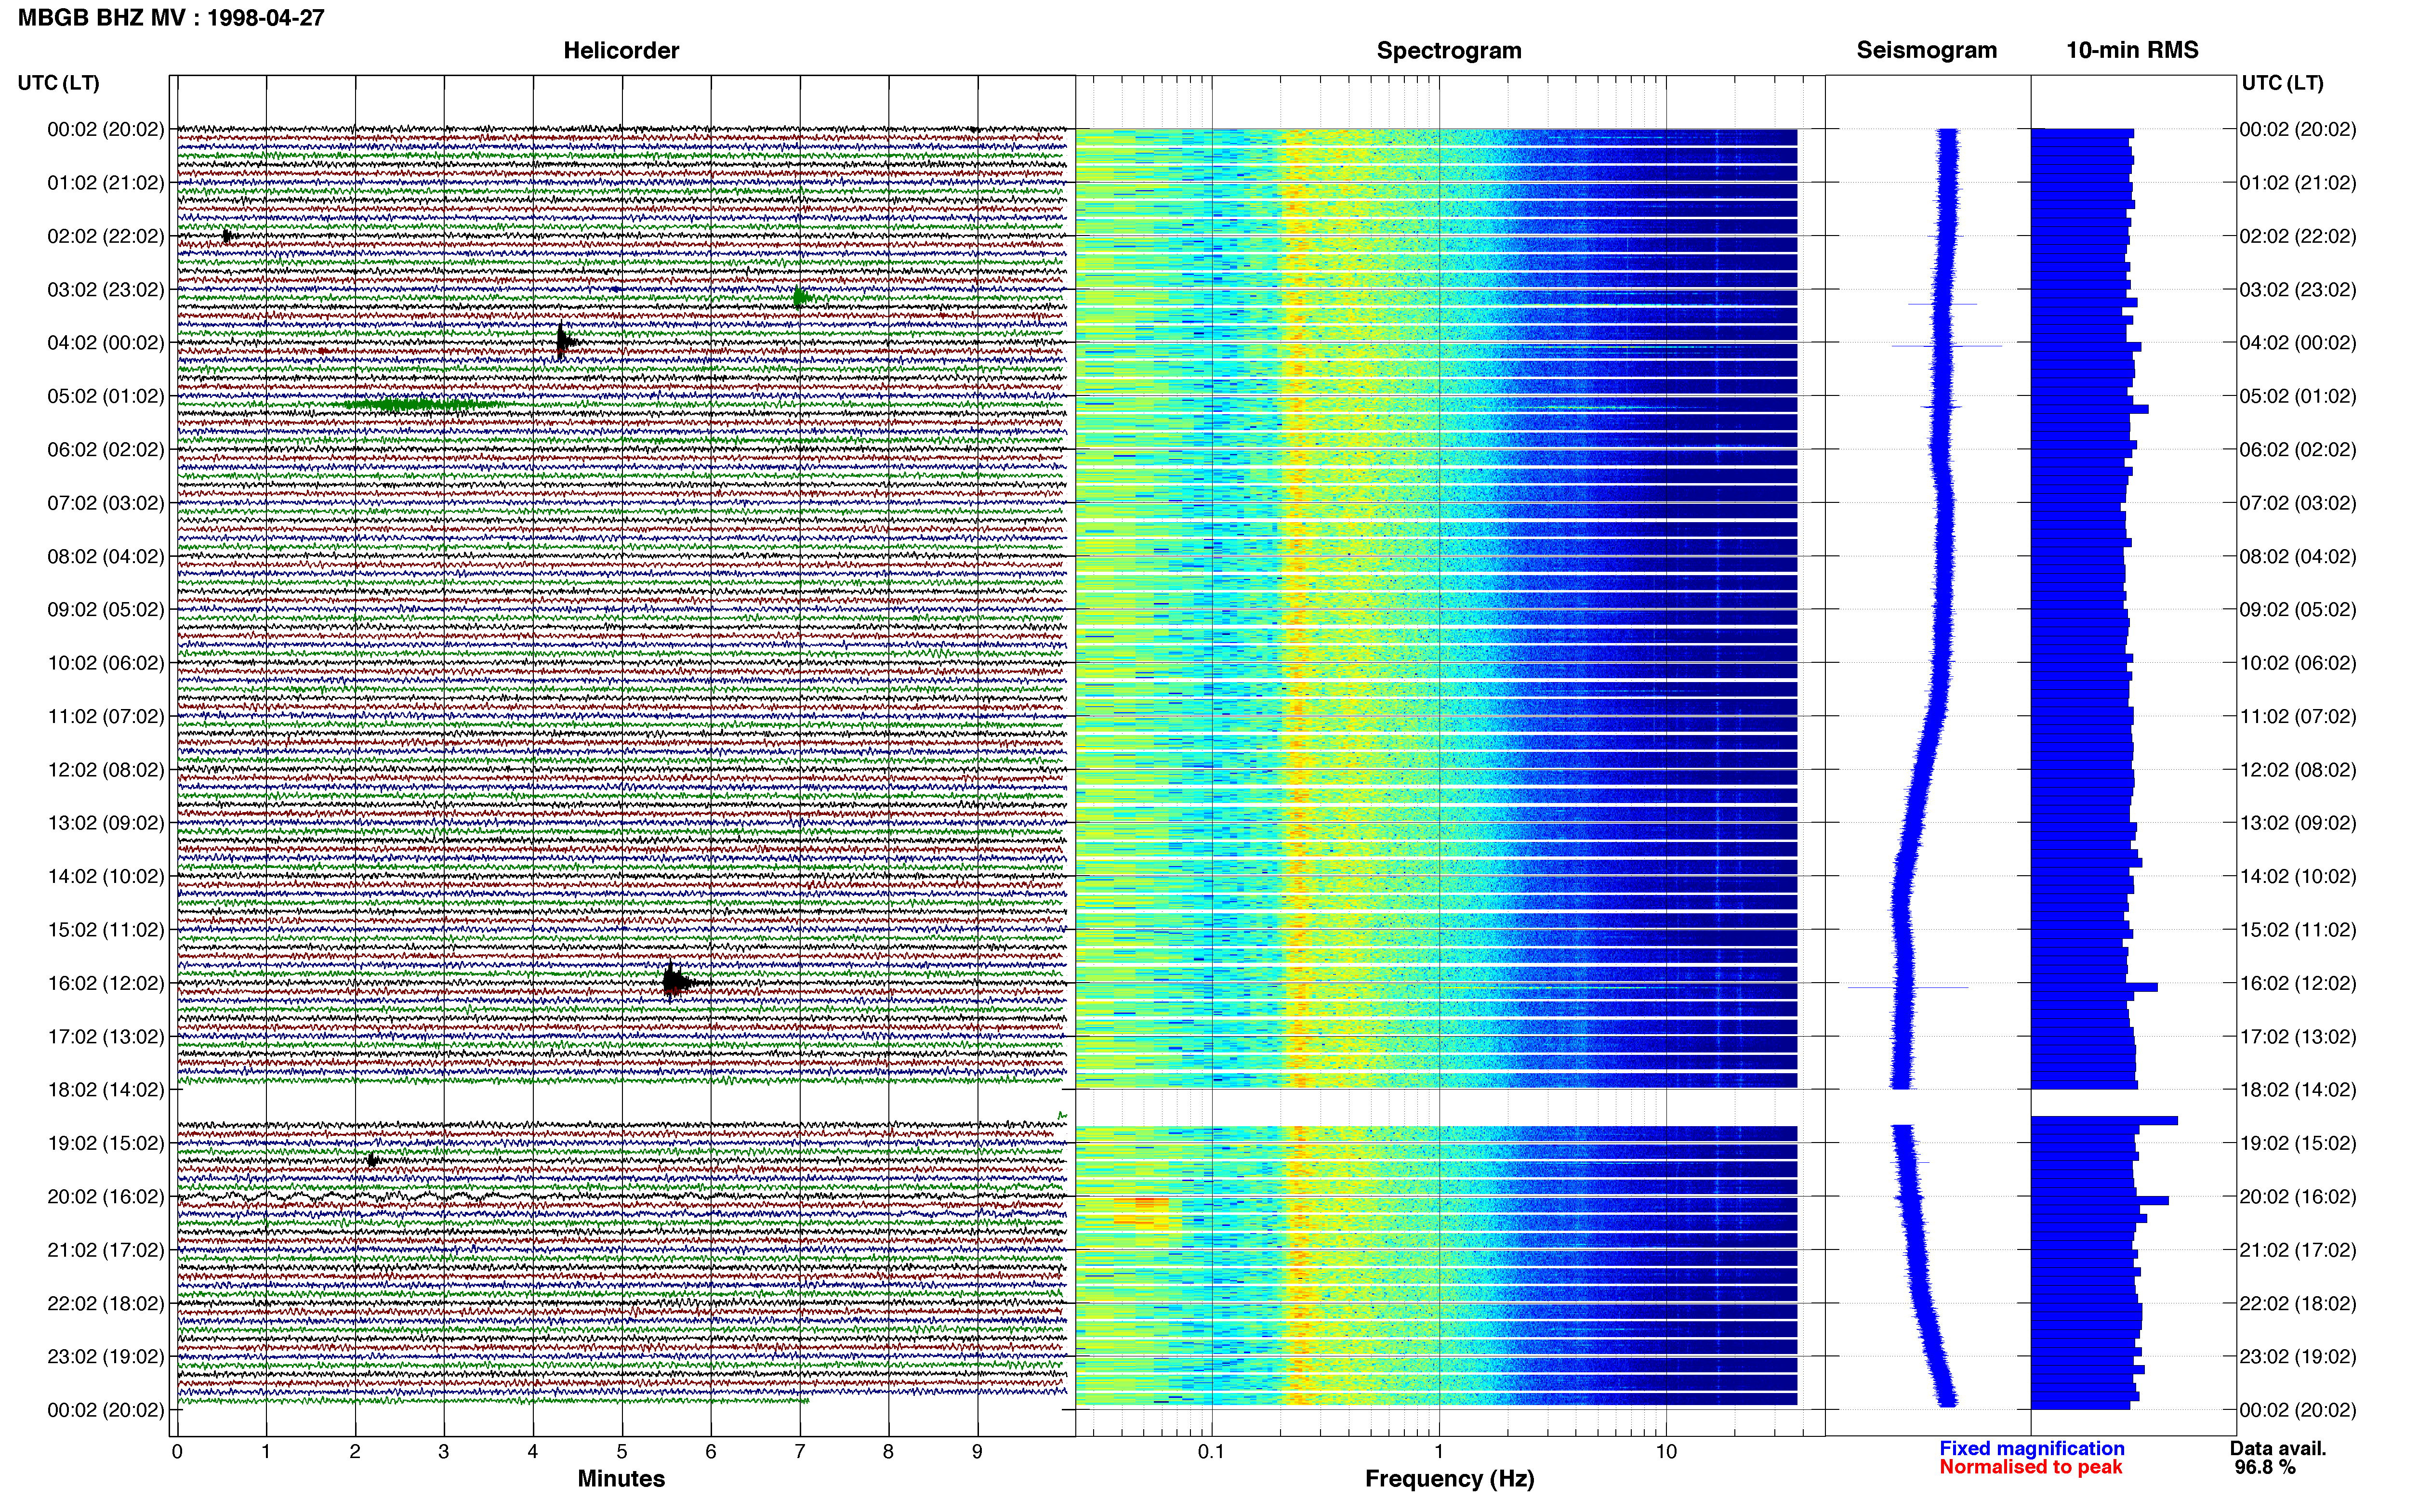The width and height of the screenshot is (2418, 1512).
Task: Click the seismogram amplitude spike at 16:02
Action: (x=1908, y=987)
